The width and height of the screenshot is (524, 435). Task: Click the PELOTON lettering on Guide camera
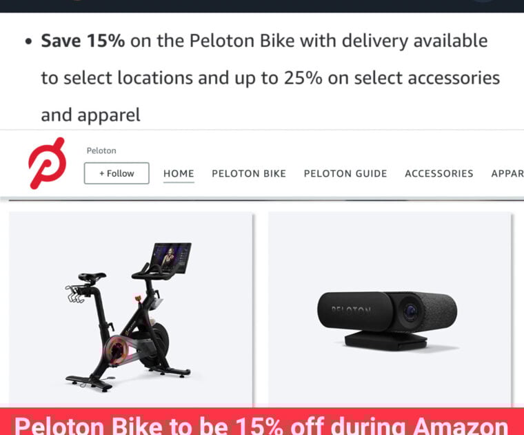(351, 311)
